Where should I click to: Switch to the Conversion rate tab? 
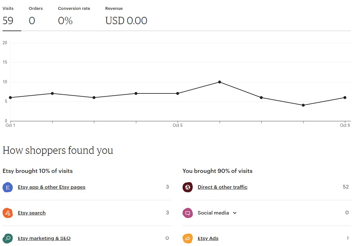74,16
